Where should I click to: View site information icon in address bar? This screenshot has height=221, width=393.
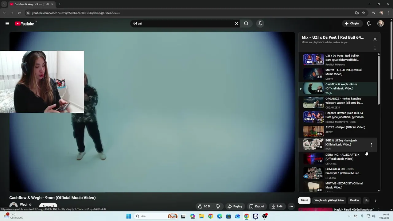click(x=28, y=13)
